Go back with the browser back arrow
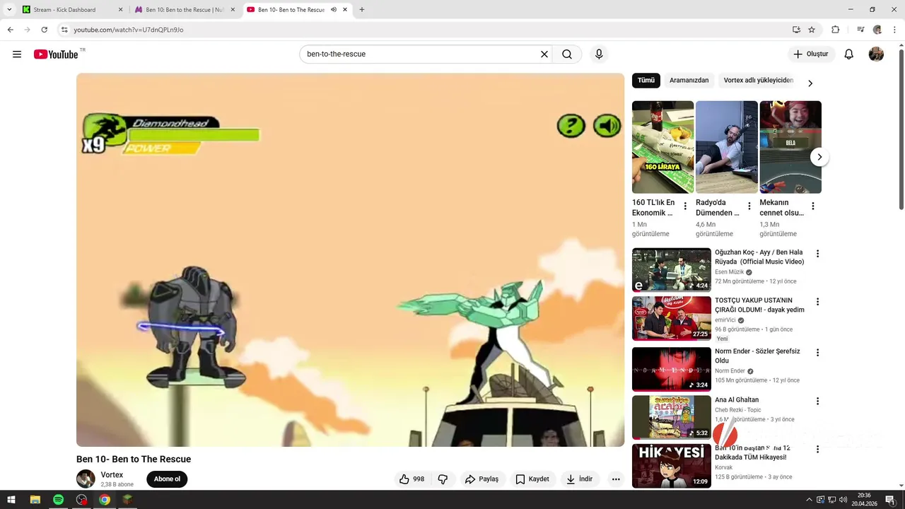This screenshot has width=905, height=509. [x=11, y=30]
